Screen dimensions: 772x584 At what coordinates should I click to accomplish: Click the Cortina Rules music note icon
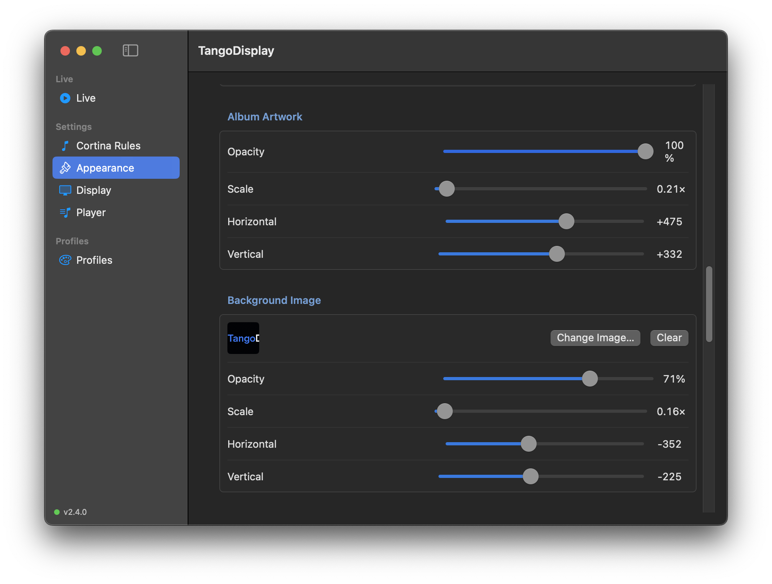coord(65,146)
